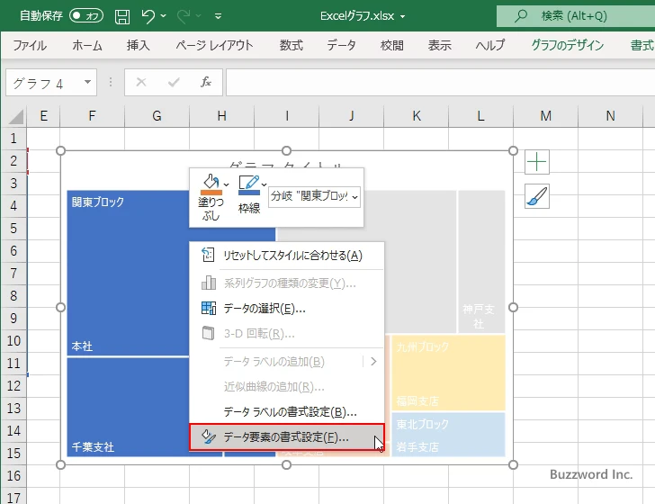The height and width of the screenshot is (504, 655).
Task: Choose データ ラベルの書式設定(B)... menu item
Action: tap(286, 412)
